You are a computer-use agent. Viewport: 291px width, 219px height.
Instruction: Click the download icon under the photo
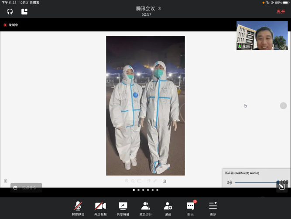(164, 181)
